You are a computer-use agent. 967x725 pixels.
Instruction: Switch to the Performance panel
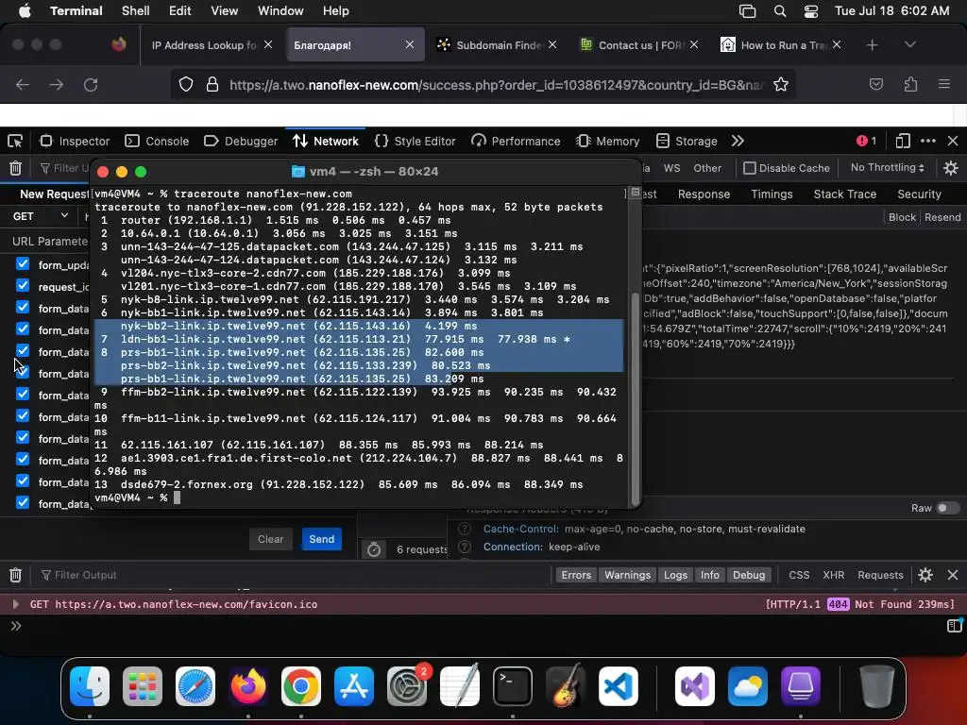coord(516,142)
